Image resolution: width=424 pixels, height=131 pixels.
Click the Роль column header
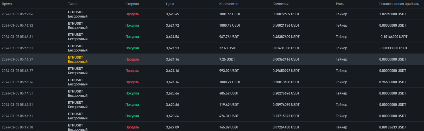(340, 4)
